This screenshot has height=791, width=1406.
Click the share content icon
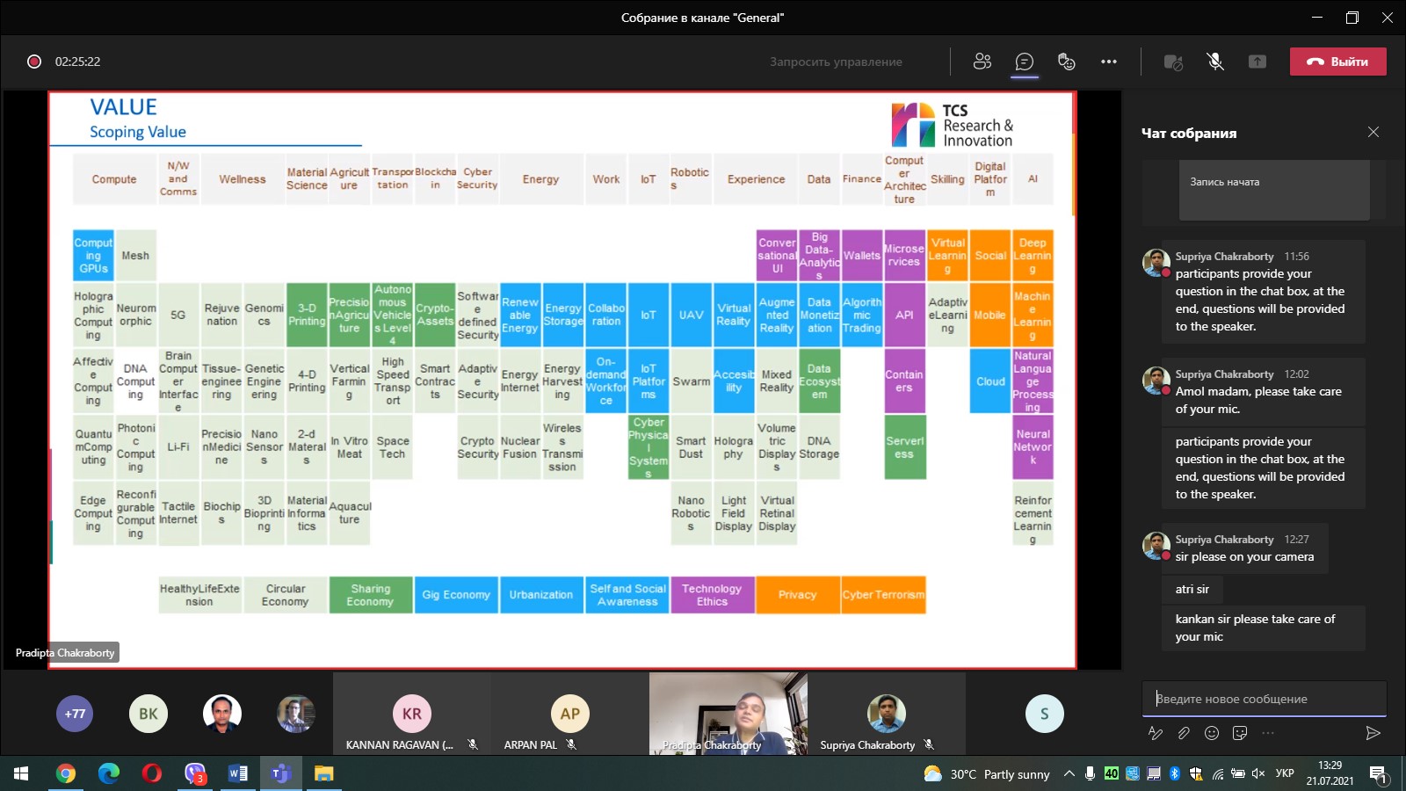pos(1257,62)
